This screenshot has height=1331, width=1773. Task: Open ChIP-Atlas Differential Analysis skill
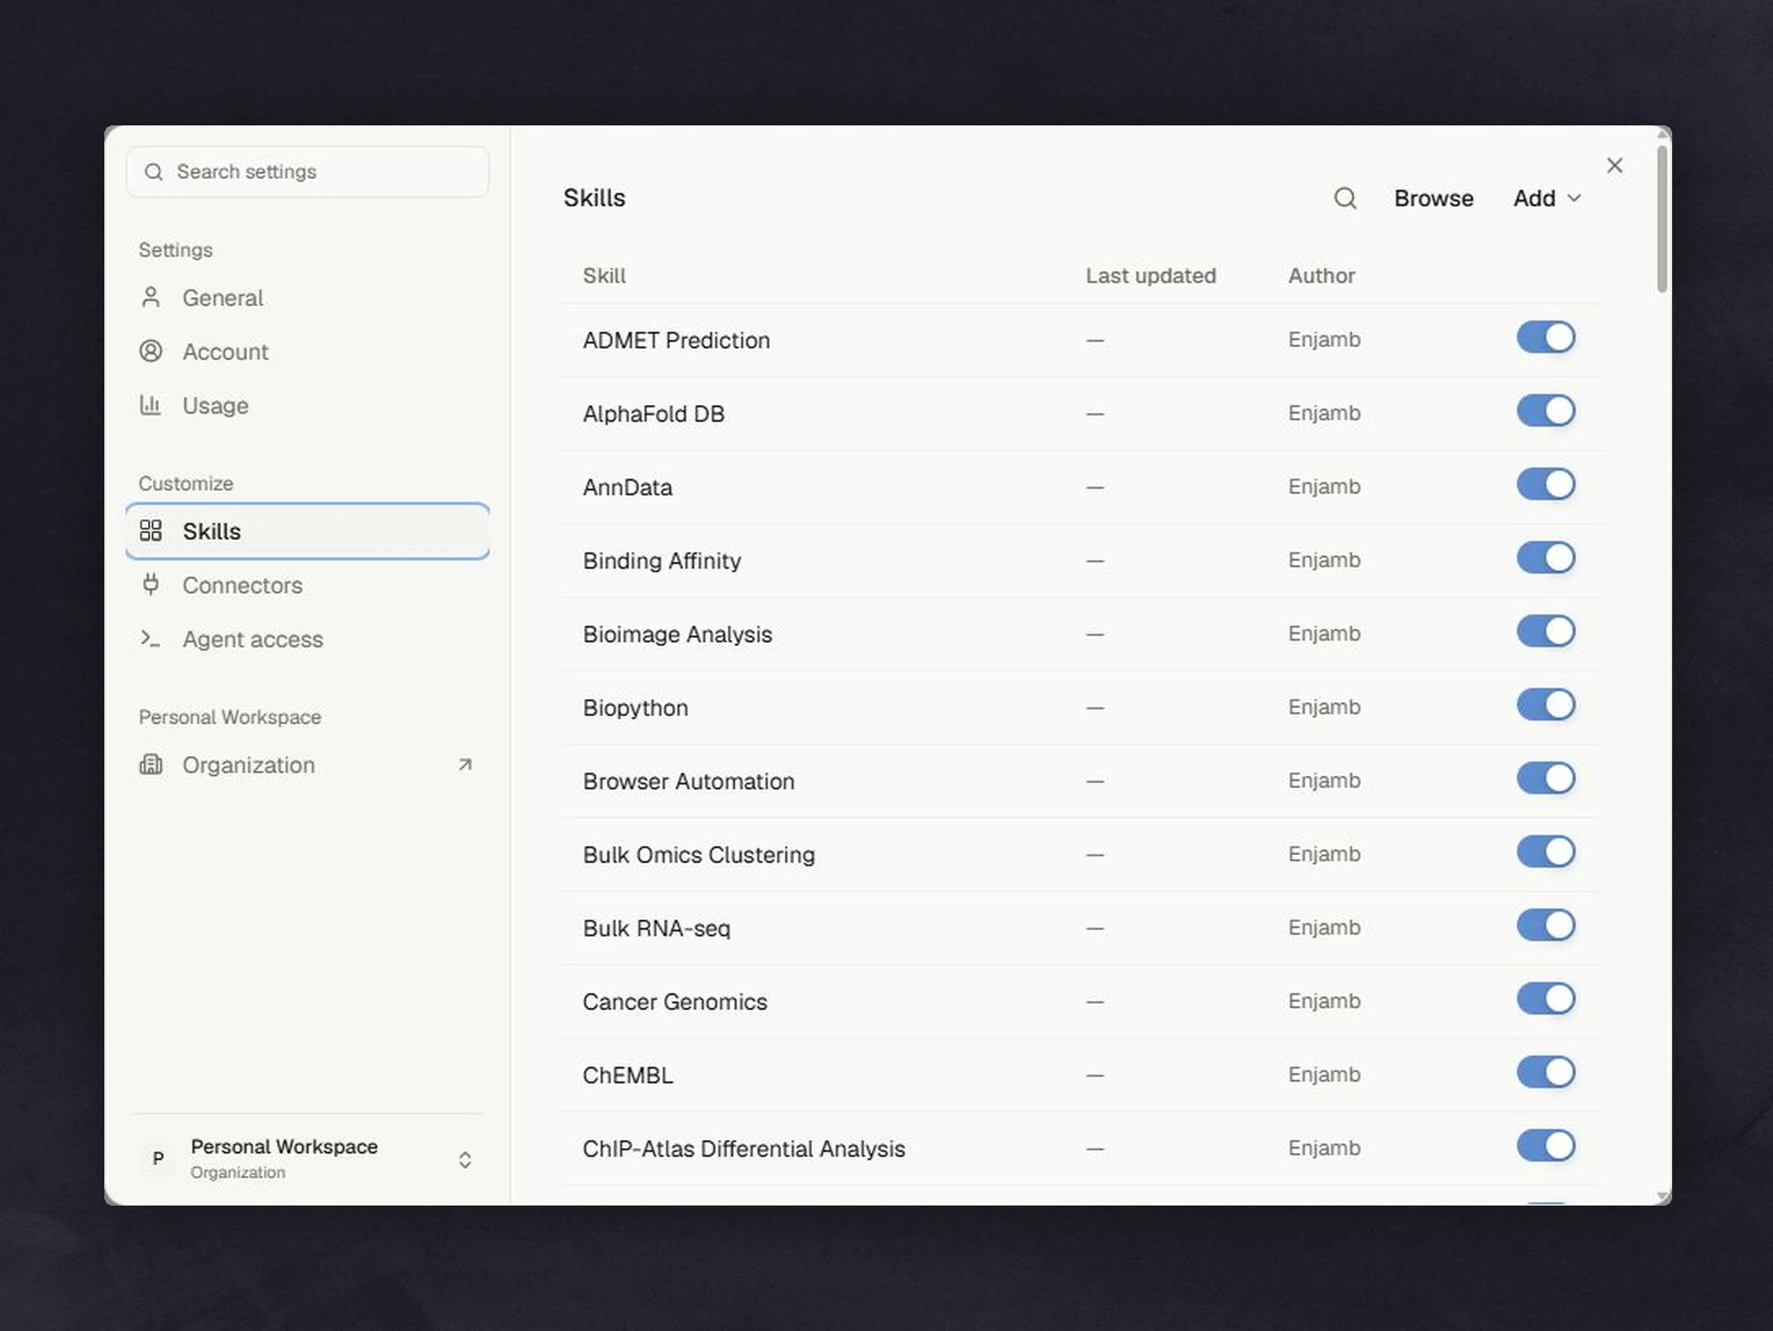click(744, 1149)
